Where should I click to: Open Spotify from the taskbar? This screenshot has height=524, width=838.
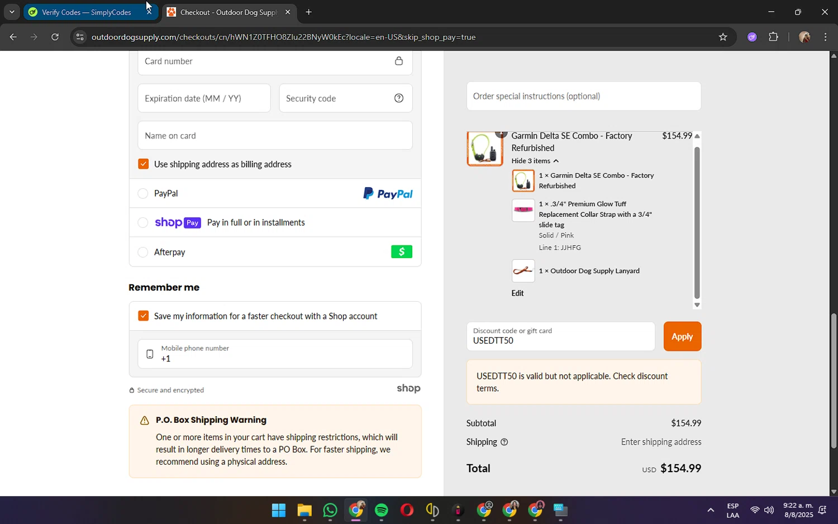[382, 510]
